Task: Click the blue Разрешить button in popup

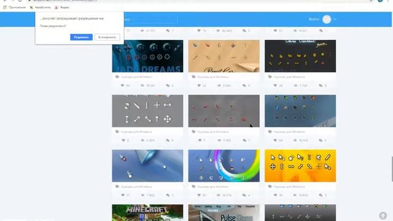Action: coord(81,37)
